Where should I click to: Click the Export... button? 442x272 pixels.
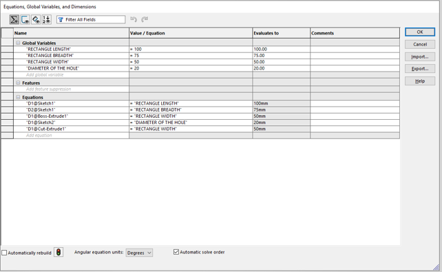[420, 68]
